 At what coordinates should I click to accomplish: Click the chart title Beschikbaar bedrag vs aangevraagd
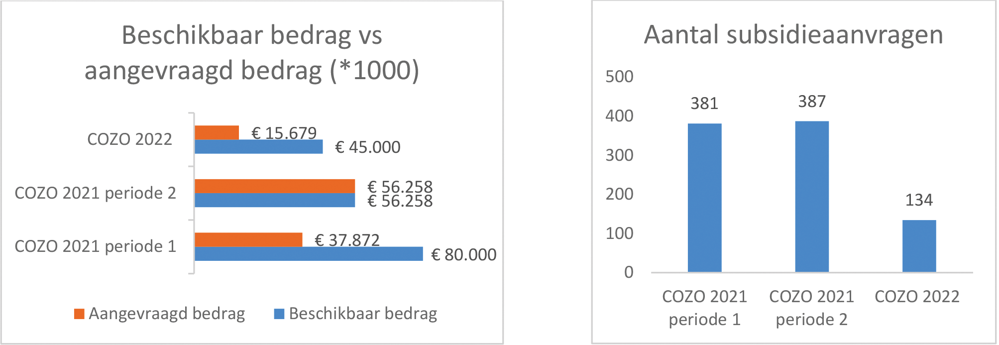(x=252, y=52)
